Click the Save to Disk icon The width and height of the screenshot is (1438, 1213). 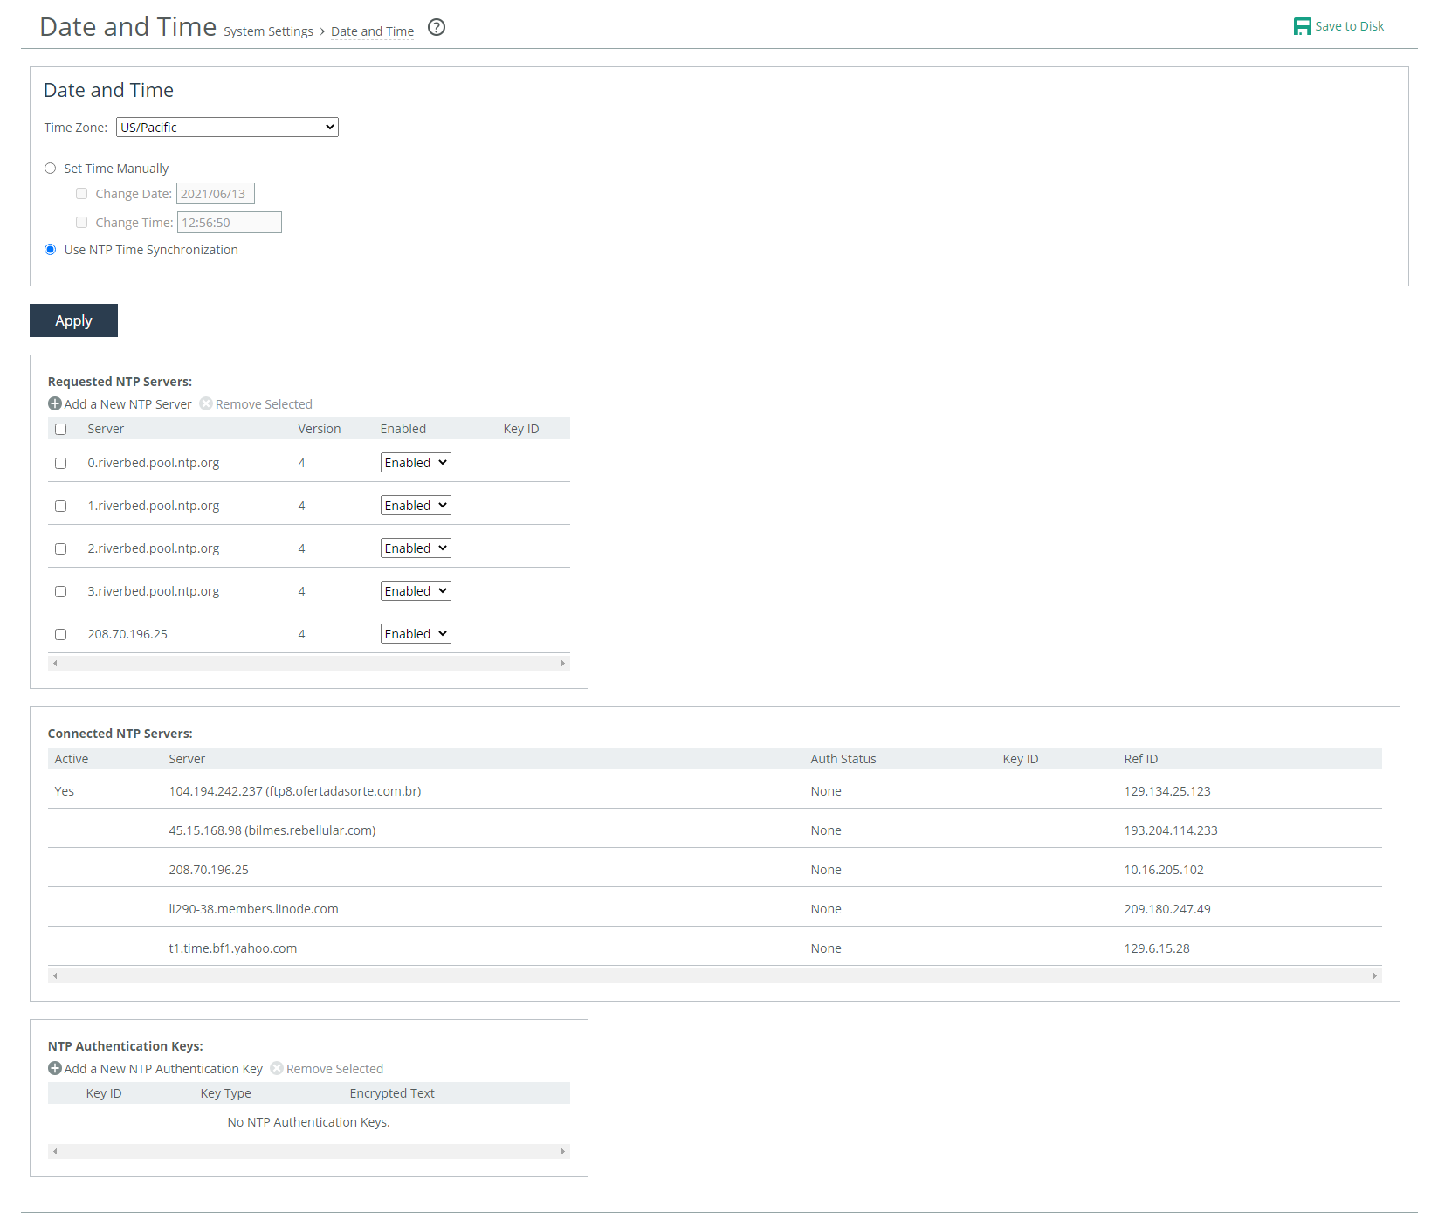tap(1302, 26)
